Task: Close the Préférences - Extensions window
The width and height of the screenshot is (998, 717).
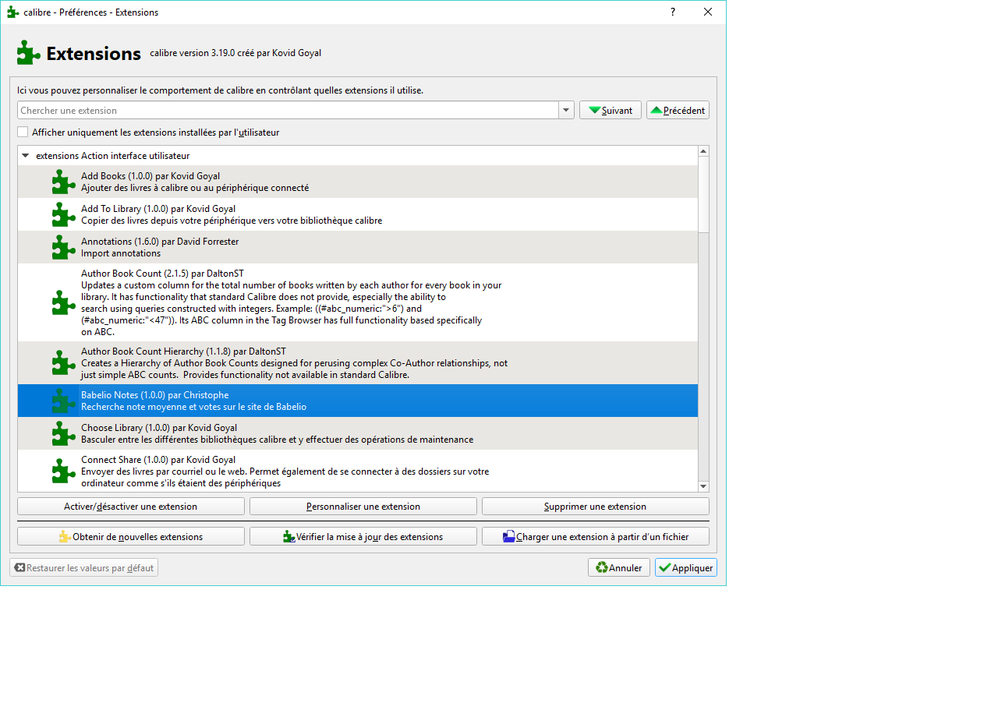Action: [x=708, y=12]
